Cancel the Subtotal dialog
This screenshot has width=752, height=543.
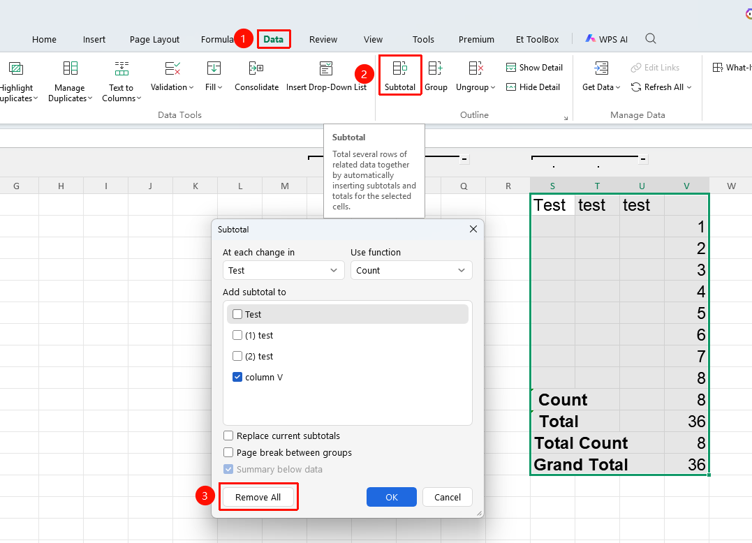tap(448, 497)
